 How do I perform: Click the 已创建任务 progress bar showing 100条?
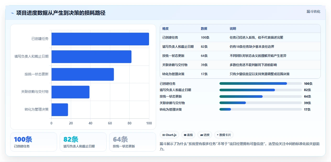(x=261, y=83)
